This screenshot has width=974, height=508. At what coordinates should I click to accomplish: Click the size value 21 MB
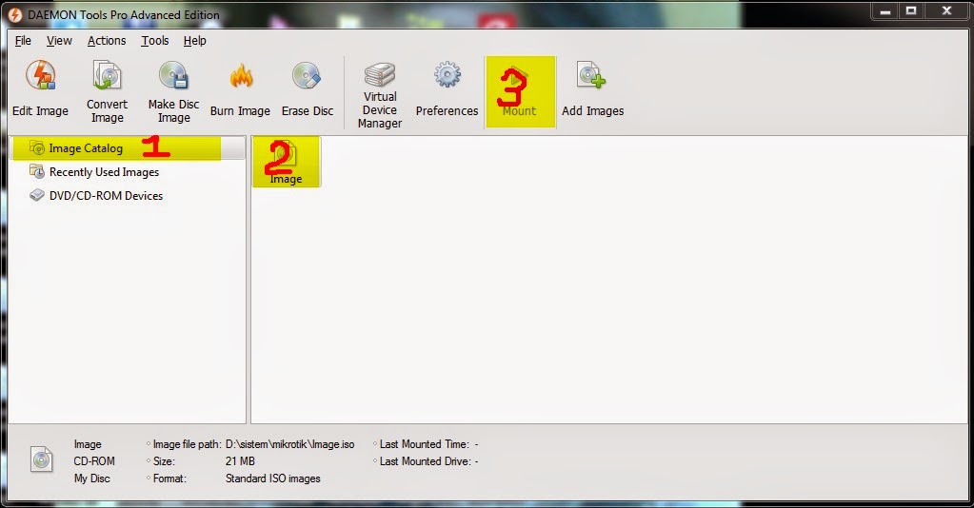[x=240, y=461]
